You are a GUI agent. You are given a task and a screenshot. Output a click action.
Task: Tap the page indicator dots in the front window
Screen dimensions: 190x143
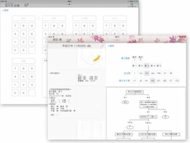coord(117,40)
